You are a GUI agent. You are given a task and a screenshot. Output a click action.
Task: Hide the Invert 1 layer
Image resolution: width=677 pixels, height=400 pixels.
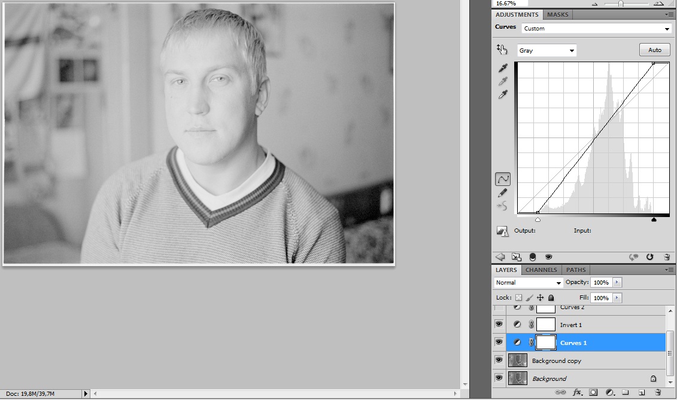click(499, 324)
